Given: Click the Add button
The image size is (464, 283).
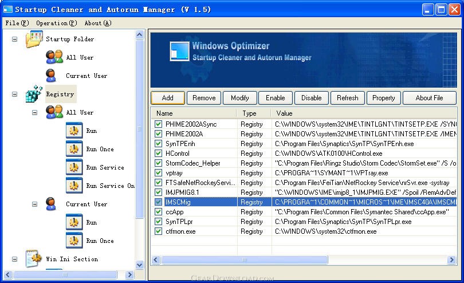Looking at the screenshot, I should (x=168, y=98).
